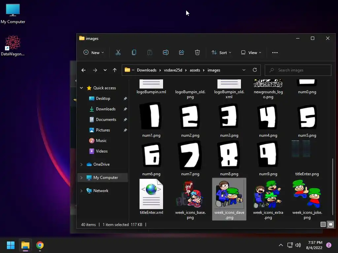Show recent locations dropdown arrow
338x253 pixels.
[105, 70]
